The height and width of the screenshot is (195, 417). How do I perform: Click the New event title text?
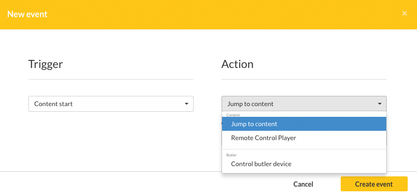(27, 14)
